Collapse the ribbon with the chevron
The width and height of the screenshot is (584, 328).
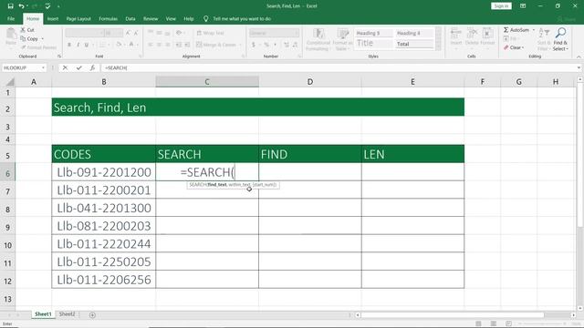click(x=579, y=56)
